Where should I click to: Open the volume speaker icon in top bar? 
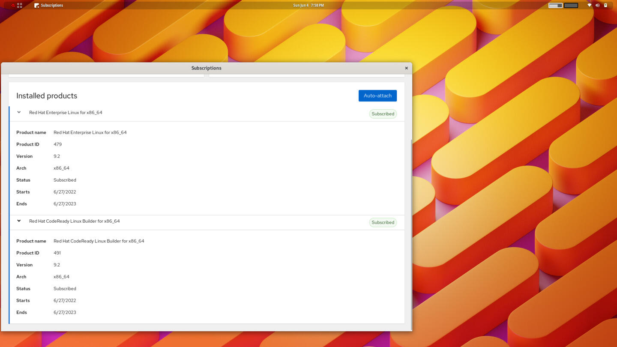pyautogui.click(x=597, y=5)
